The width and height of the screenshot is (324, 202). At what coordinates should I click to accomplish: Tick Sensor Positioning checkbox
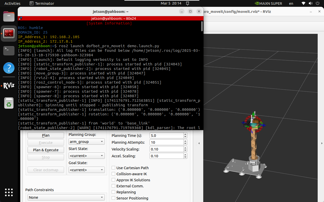pos(113,198)
